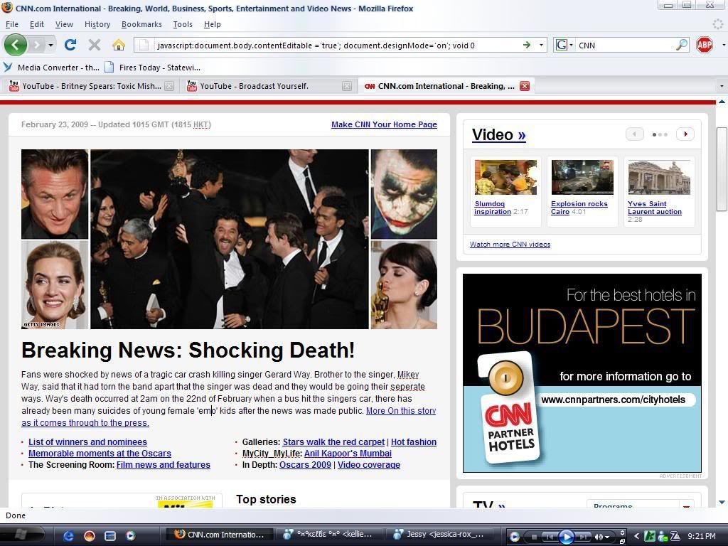Image resolution: width=728 pixels, height=546 pixels.
Task: Click the search magnifier icon
Action: [x=682, y=45]
